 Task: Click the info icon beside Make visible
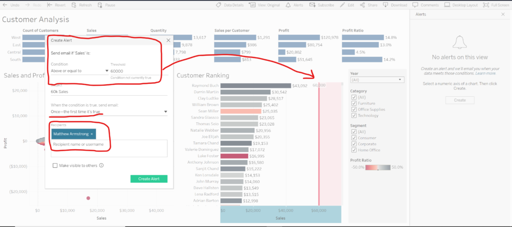click(101, 166)
